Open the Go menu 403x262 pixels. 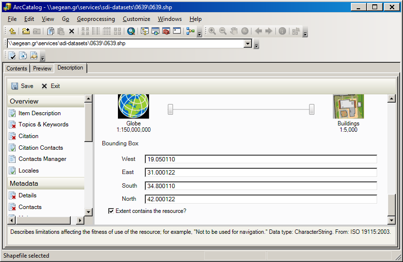click(65, 19)
